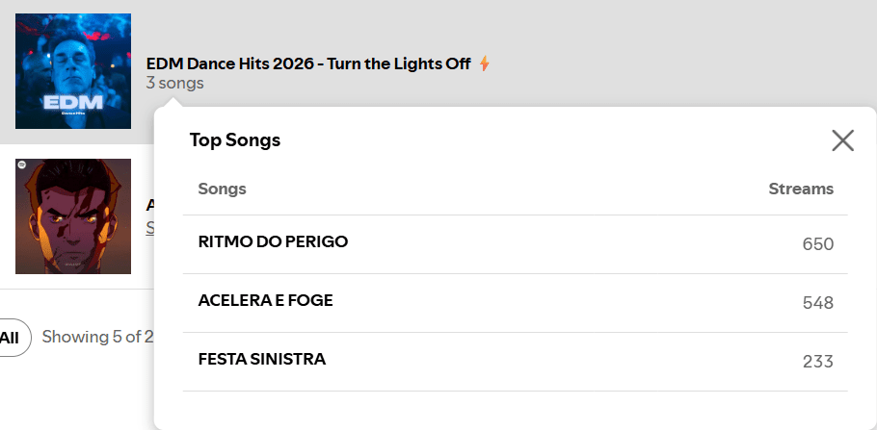Open the EDM Dance Hits 2026 playlist title
This screenshot has width=877, height=430.
point(308,63)
